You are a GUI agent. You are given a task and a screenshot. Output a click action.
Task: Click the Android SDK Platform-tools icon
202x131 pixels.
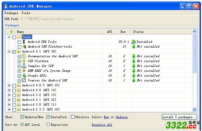pos(24,46)
